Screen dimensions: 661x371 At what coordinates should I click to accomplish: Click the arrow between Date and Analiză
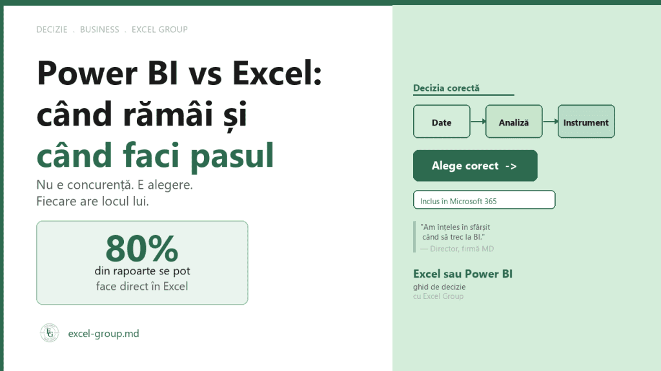pyautogui.click(x=478, y=122)
